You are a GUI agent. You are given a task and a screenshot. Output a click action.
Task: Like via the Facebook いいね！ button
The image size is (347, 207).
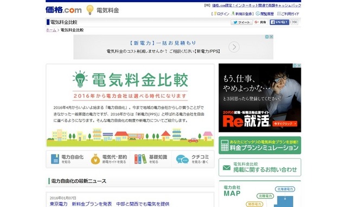click(x=279, y=22)
